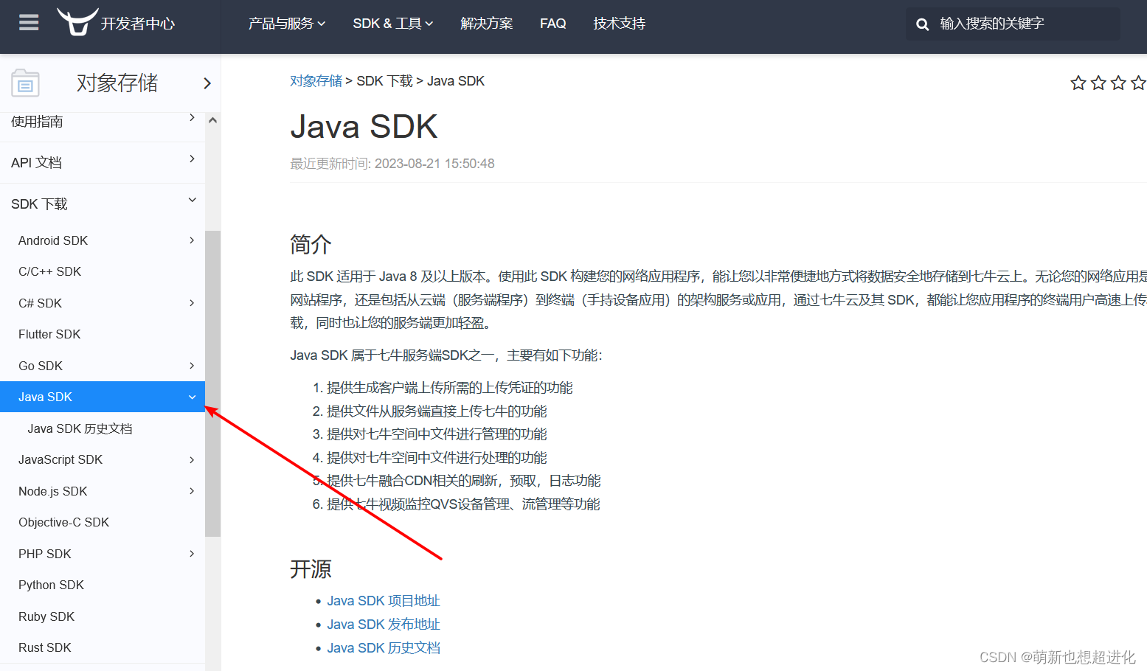The image size is (1147, 671).
Task: Select C/C++ SDK in sidebar
Action: pos(50,272)
